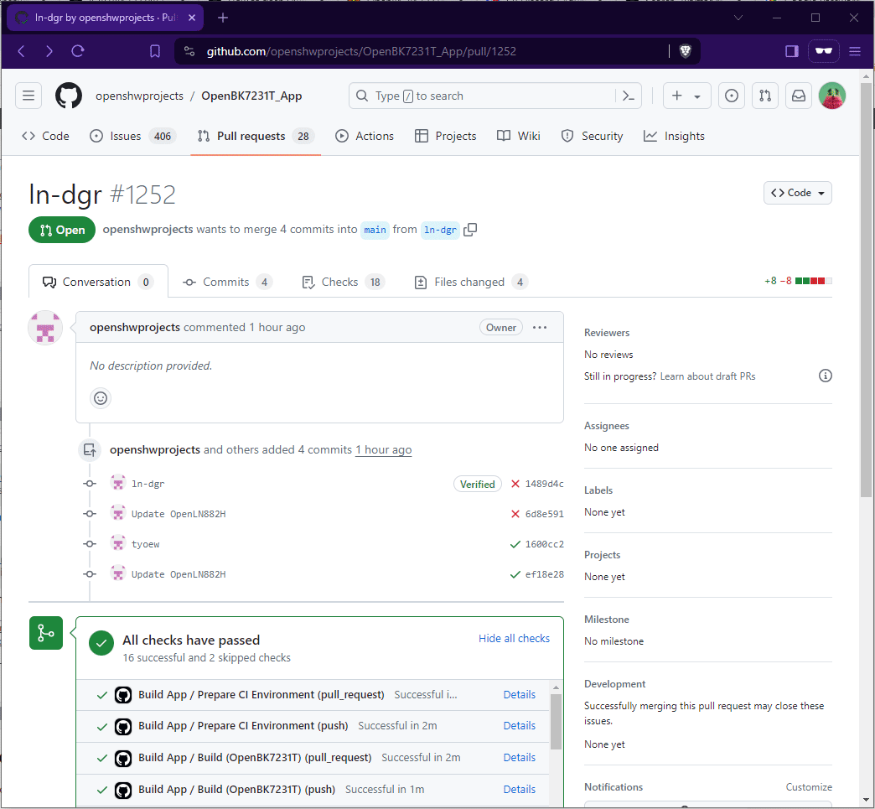Open the notifications inbox icon
This screenshot has height=809, width=875.
click(799, 96)
